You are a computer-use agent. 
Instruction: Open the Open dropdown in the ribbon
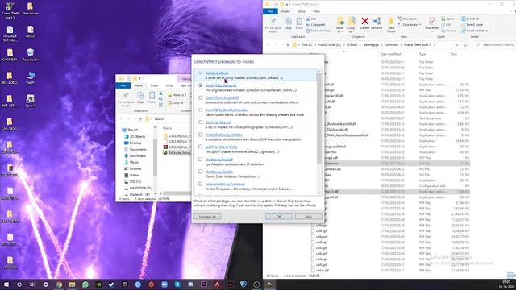coord(448,19)
